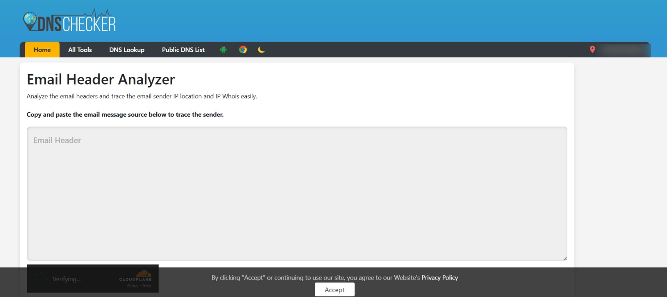The width and height of the screenshot is (667, 297).
Task: Open the Public DNS List
Action: coord(183,50)
